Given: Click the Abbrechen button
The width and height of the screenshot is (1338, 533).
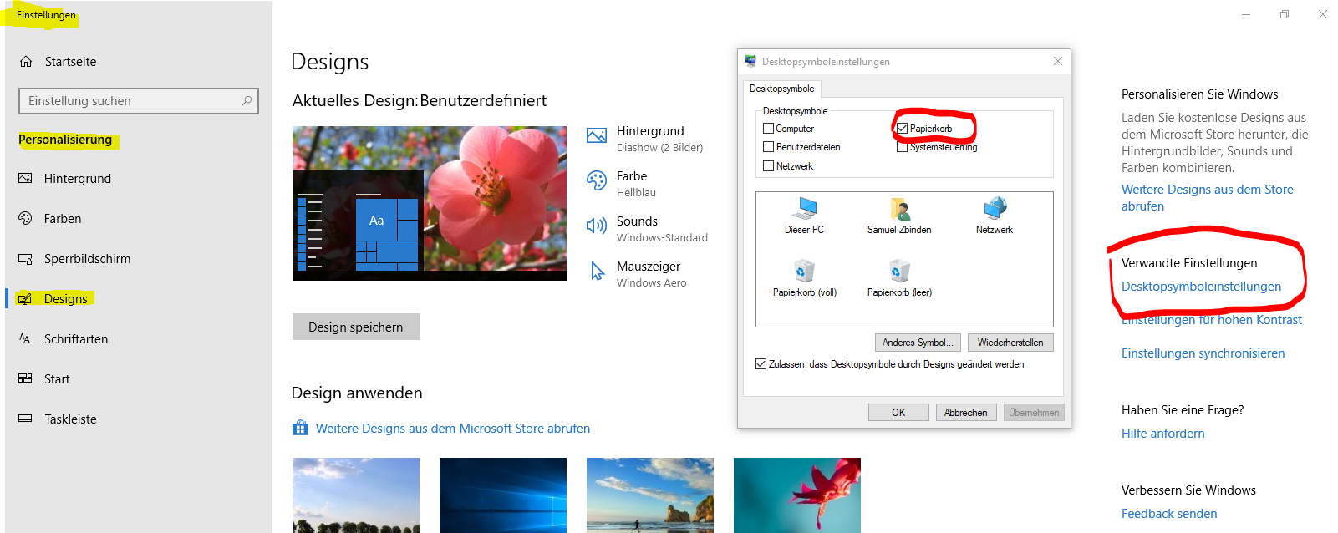Looking at the screenshot, I should click(x=966, y=413).
